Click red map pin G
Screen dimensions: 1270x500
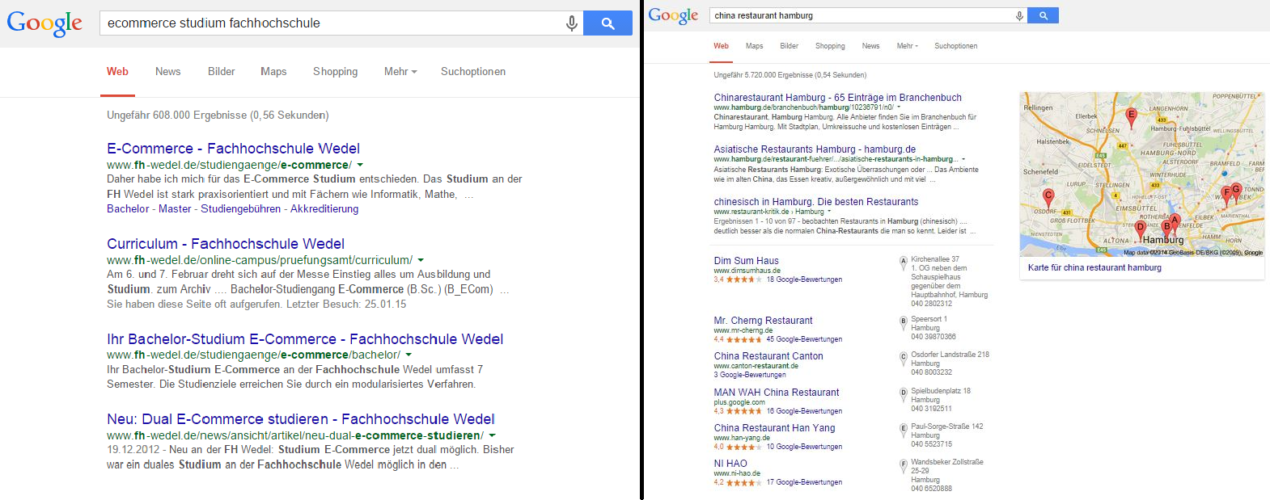coord(1236,191)
